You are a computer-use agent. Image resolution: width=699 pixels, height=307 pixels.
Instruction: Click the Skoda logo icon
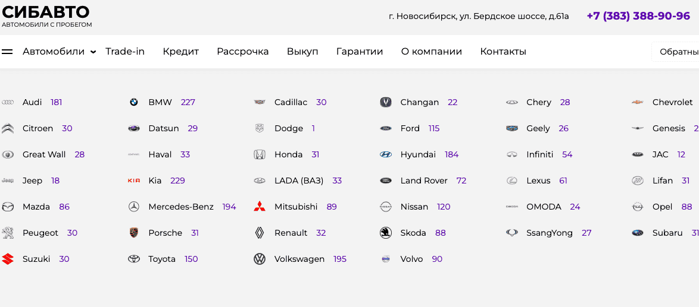pos(386,233)
